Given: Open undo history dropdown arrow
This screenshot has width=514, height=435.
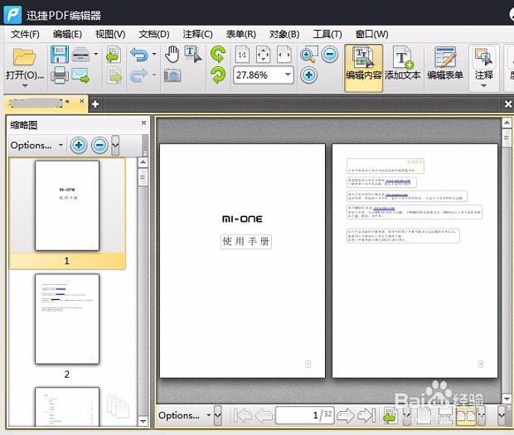Looking at the screenshot, I should coord(154,54).
